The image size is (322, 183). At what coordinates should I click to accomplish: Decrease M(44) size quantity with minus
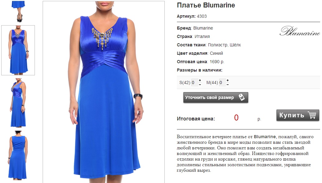click(228, 85)
